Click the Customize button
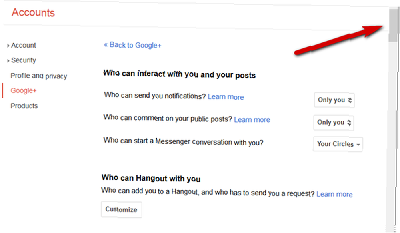The height and width of the screenshot is (233, 400). coord(122,209)
